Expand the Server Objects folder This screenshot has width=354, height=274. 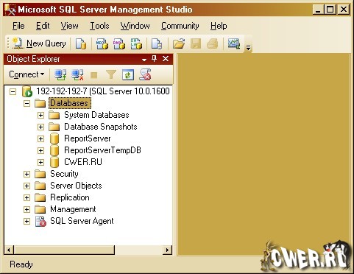(26, 186)
